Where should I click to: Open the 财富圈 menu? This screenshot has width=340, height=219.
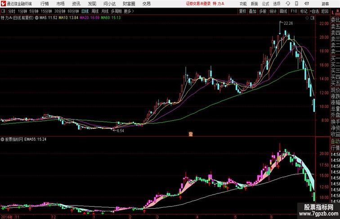[x=129, y=4]
